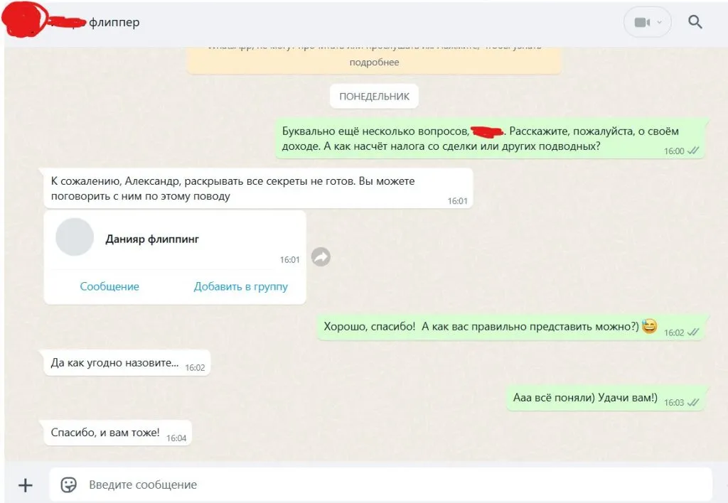
Task: Open the contact profile picture in header
Action: click(x=24, y=19)
